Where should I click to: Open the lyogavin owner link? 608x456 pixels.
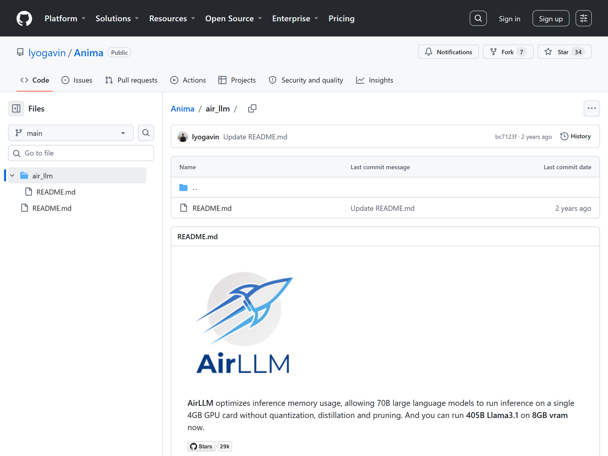(x=47, y=53)
